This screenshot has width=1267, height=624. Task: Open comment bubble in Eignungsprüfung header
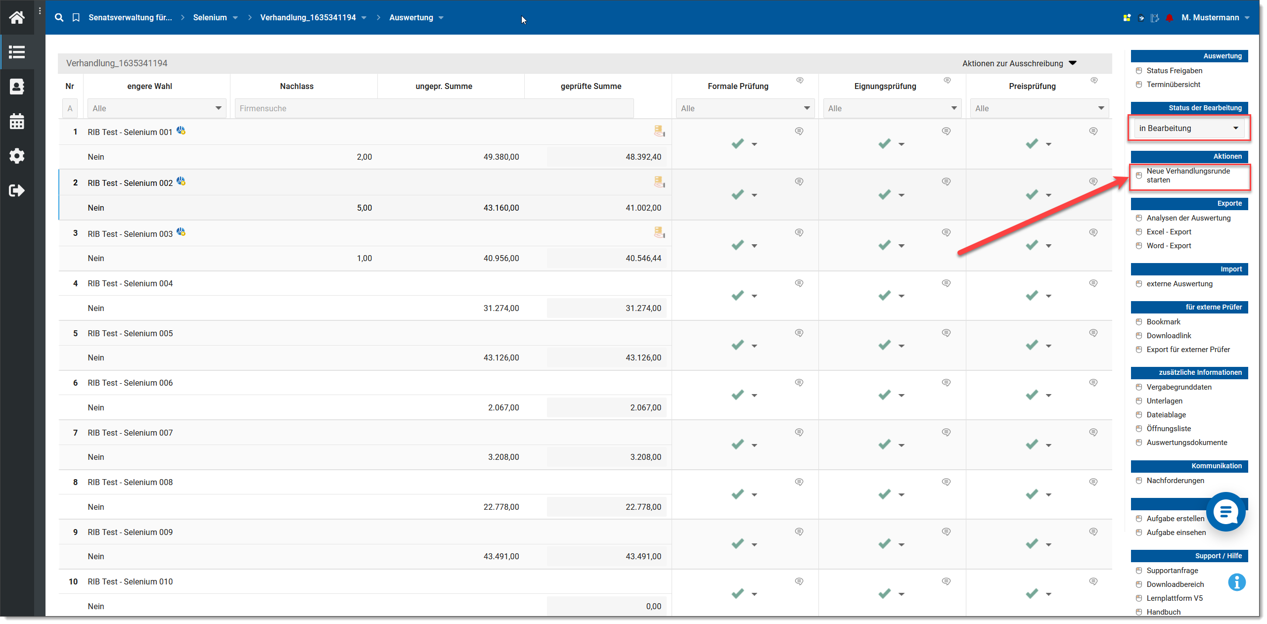pyautogui.click(x=947, y=80)
